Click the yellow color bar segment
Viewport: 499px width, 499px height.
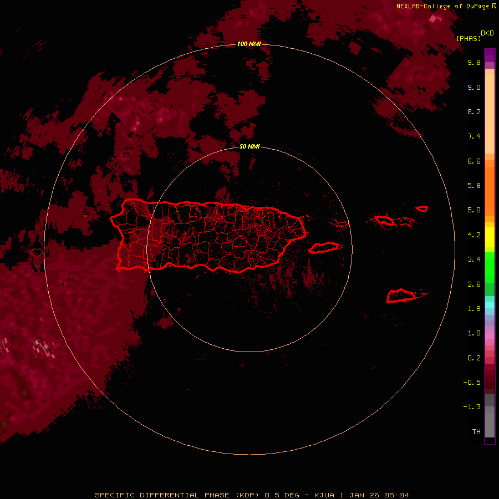tap(490, 237)
